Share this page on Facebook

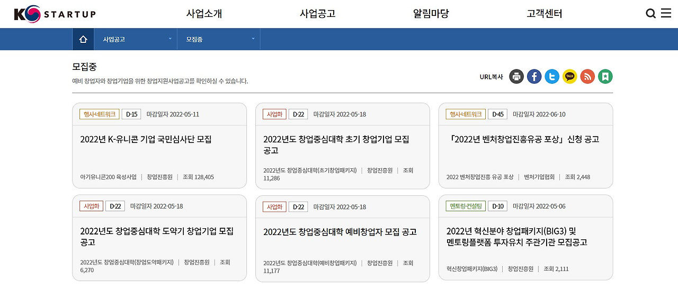534,76
